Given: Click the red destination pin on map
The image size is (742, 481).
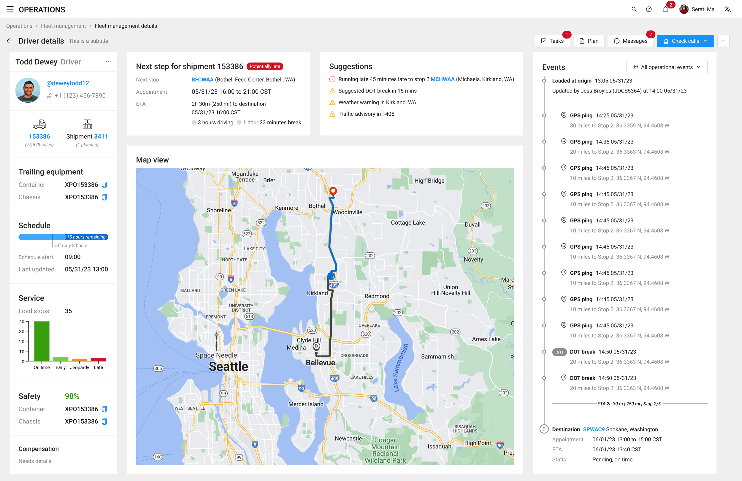Looking at the screenshot, I should [333, 191].
